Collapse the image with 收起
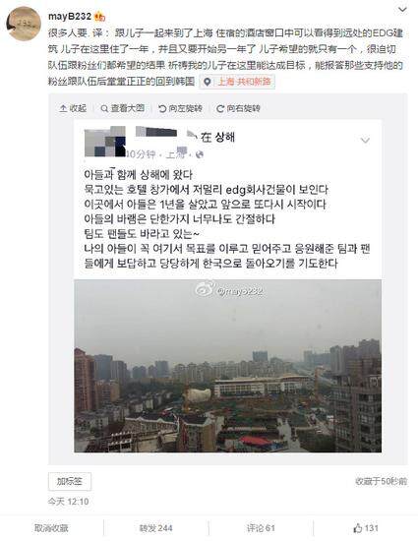 point(73,108)
